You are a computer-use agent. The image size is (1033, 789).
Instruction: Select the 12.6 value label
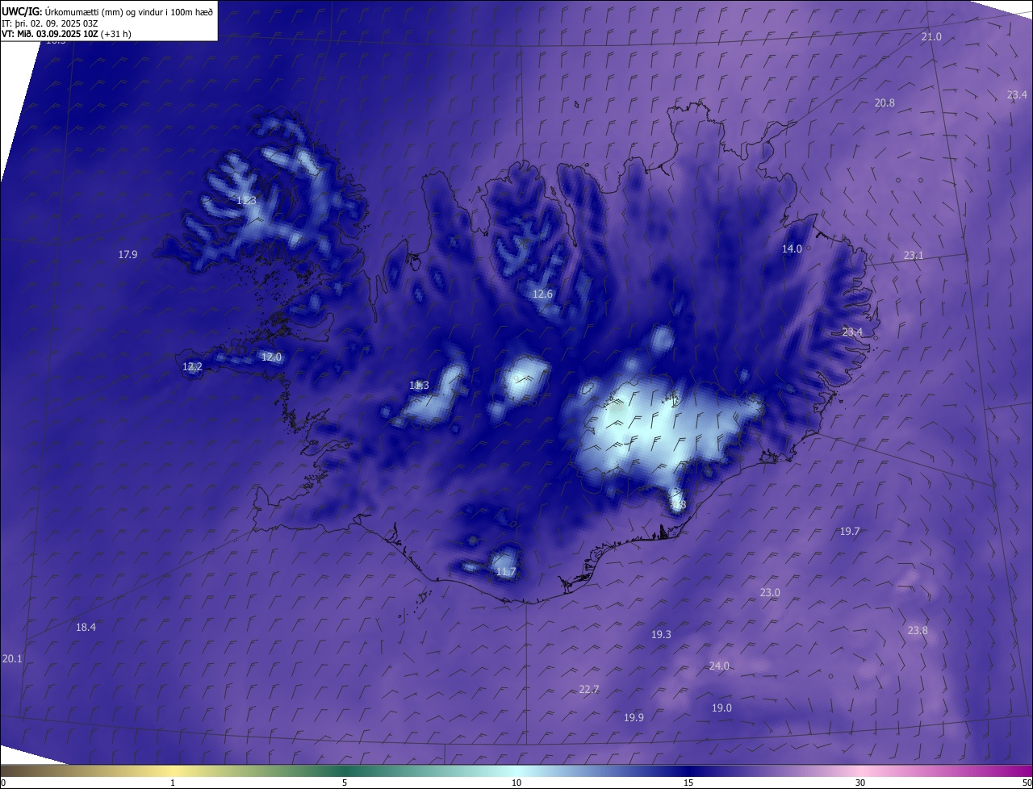click(x=542, y=294)
